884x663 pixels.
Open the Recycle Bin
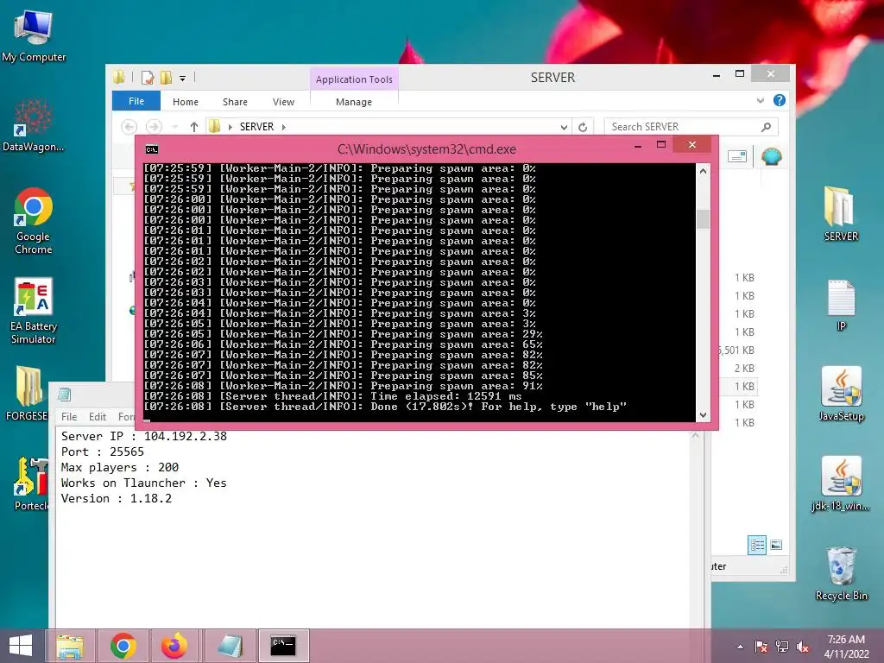tap(841, 573)
